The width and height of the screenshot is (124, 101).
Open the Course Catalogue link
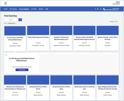[24, 9]
